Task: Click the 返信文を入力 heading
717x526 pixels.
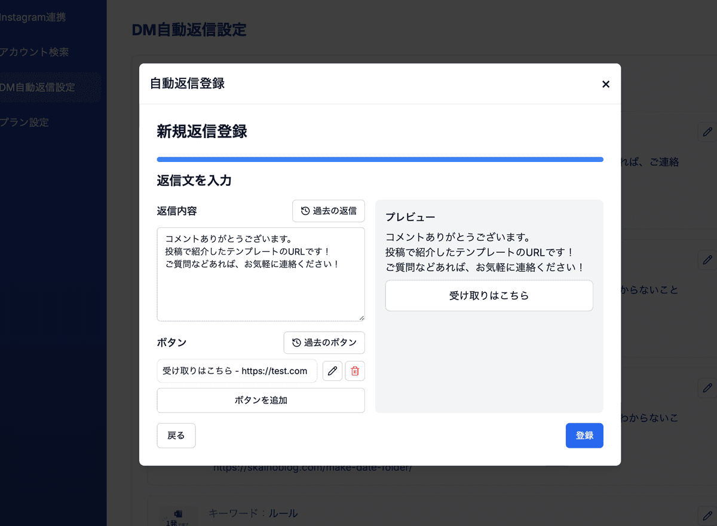Action: pos(194,181)
